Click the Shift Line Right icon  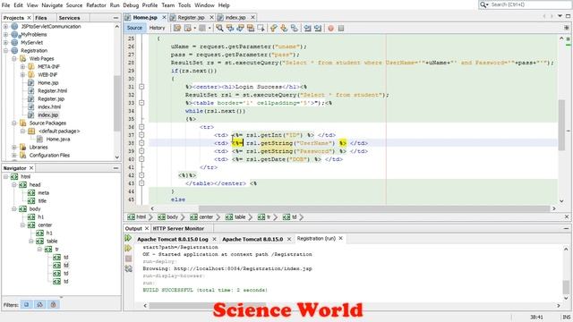pyautogui.click(x=318, y=28)
